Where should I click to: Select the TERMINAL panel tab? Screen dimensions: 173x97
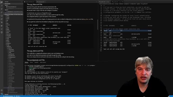(x=26, y=62)
